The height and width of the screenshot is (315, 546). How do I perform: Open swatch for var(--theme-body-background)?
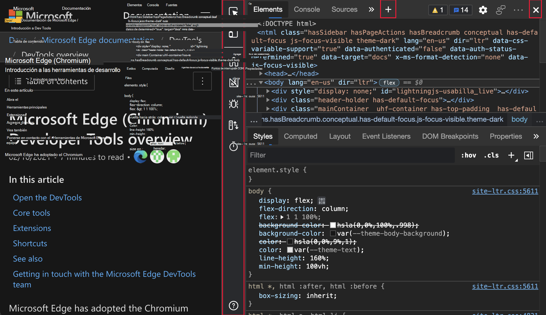tap(333, 233)
